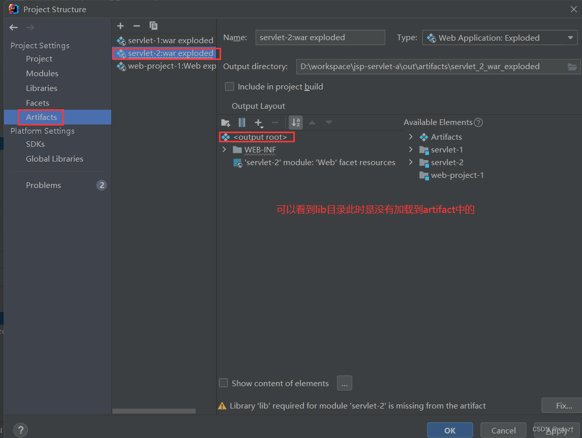Expand servlet-2 in Available Elements
The image size is (582, 438).
coord(411,162)
